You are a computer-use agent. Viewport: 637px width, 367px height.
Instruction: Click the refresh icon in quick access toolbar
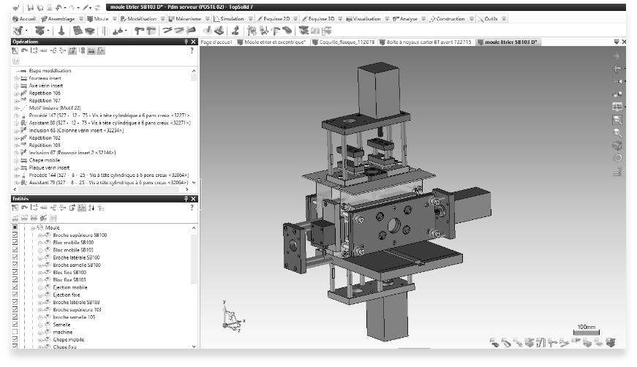[x=97, y=7]
